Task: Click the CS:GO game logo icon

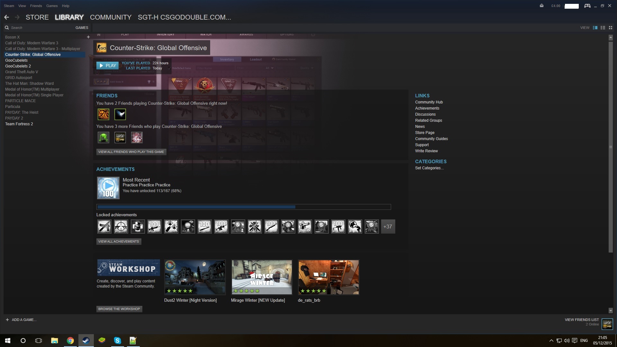Action: 101,48
